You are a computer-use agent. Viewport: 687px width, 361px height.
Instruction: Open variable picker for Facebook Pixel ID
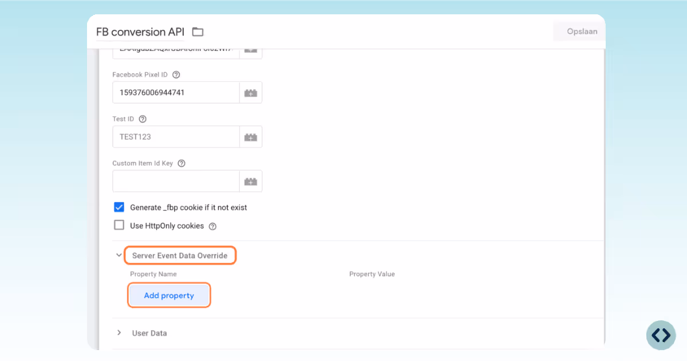[251, 92]
